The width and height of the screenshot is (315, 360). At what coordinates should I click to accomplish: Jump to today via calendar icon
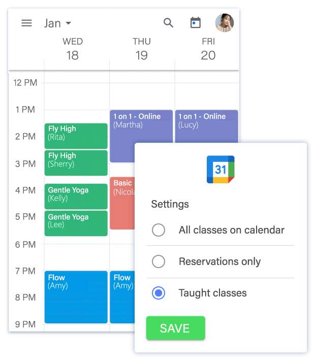click(x=196, y=23)
